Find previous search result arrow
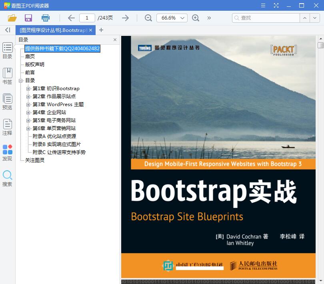Image resolution: width=324 pixels, height=284 pixels. (304, 18)
